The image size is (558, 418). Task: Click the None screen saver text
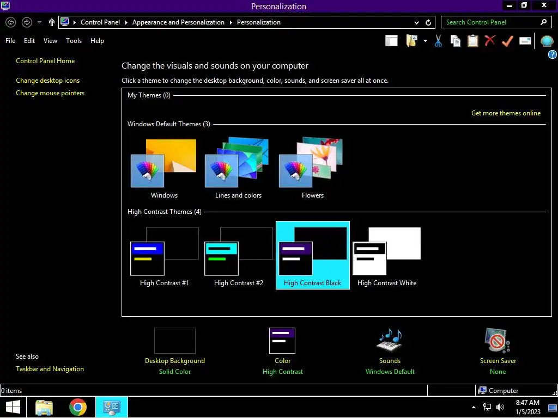click(x=498, y=371)
